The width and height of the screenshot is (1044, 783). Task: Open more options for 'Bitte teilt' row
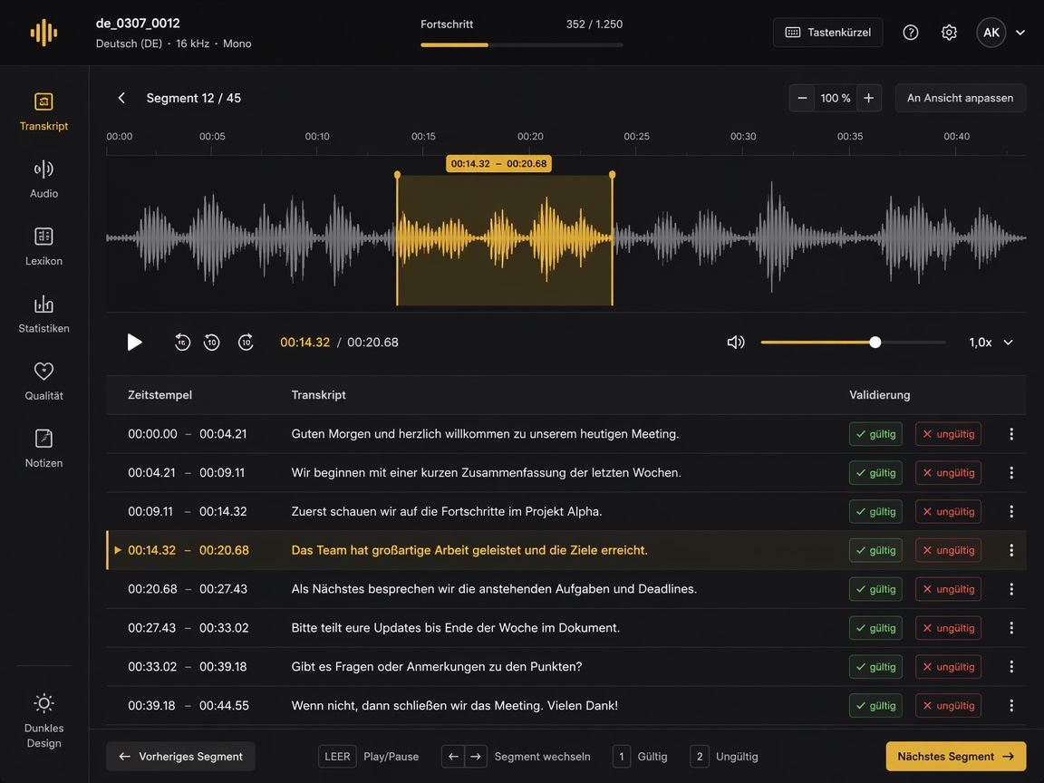(1011, 628)
